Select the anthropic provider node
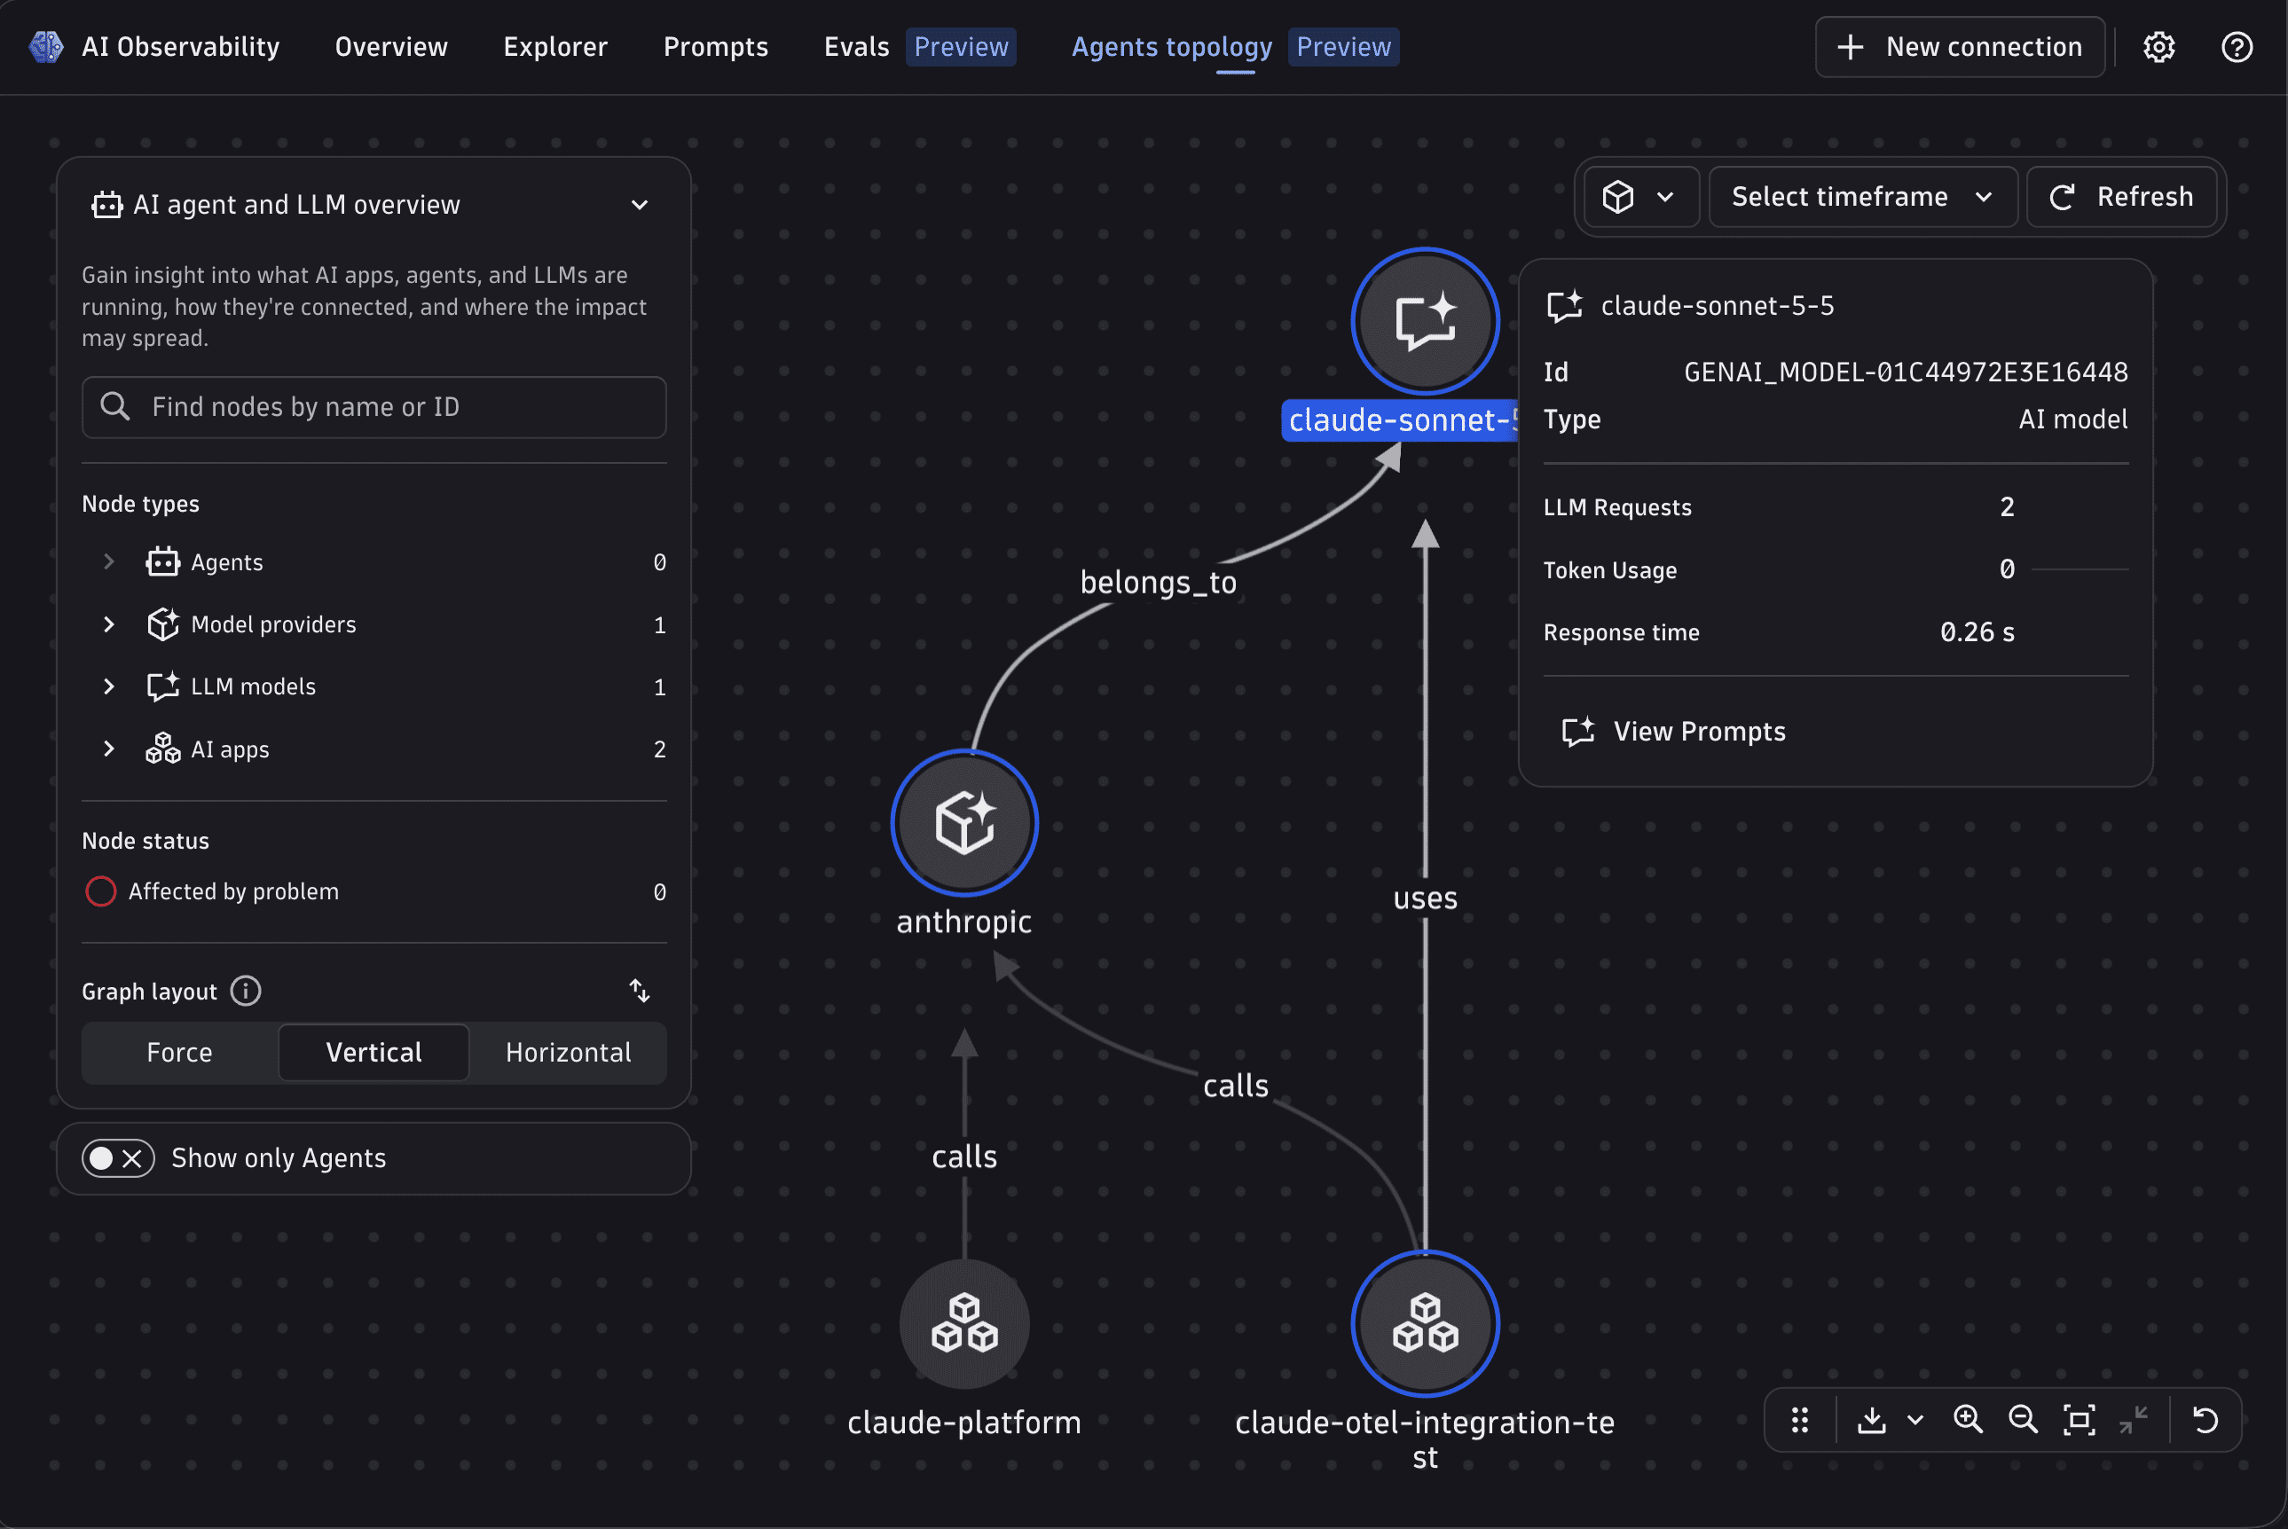The width and height of the screenshot is (2288, 1529). coord(964,823)
